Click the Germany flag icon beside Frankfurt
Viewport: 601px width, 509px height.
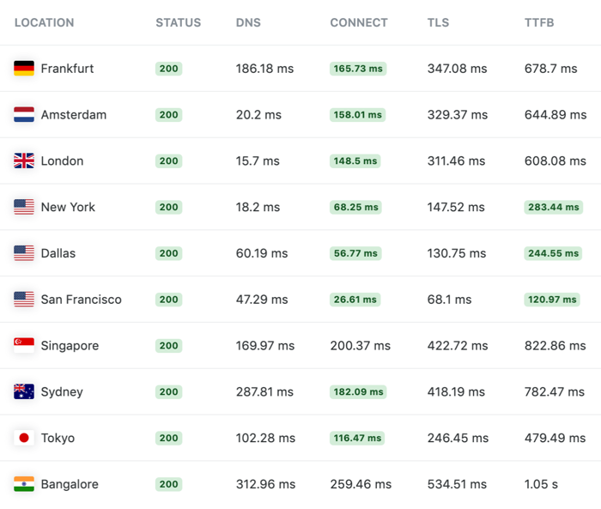24,69
